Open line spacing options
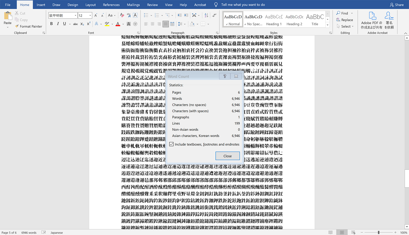 click(x=182, y=24)
